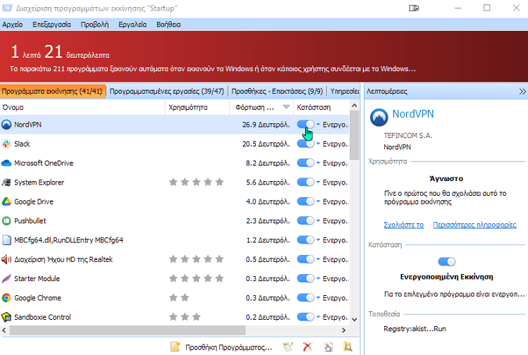Open status dropdown arrow for Sandboxie Control
This screenshot has height=355, width=528.
[x=318, y=317]
